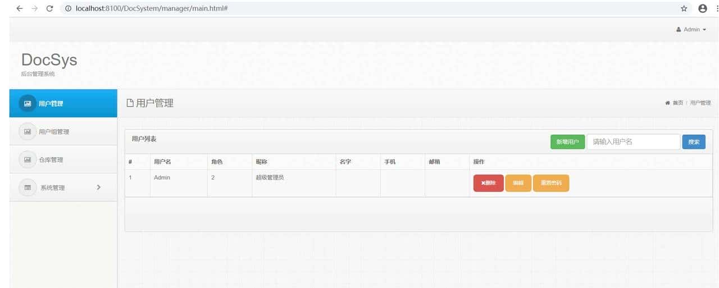Reload the page with the refresh icon

point(49,8)
